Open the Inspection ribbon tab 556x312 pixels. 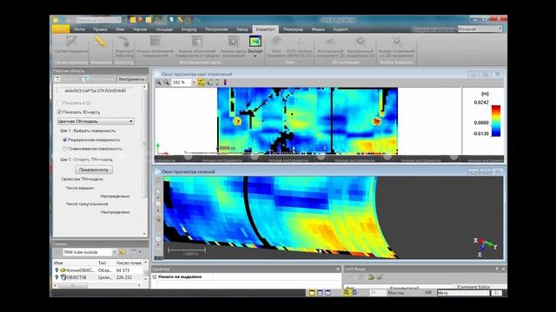click(x=265, y=29)
